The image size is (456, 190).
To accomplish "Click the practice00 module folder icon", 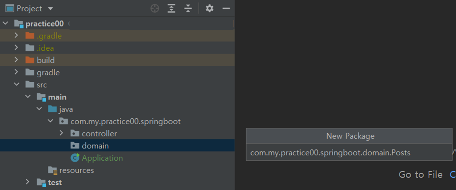I will tap(19, 24).
